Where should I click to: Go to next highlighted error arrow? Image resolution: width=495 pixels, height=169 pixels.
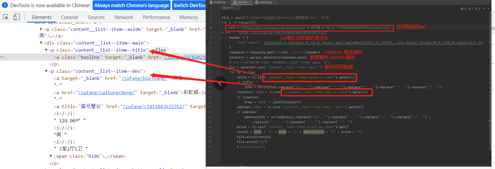coord(489,8)
